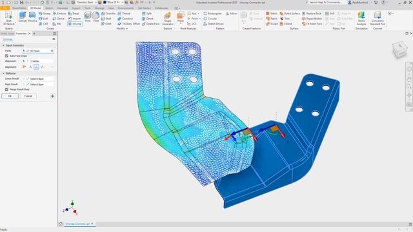
Task: Select the Stitch surface tool
Action: click(271, 14)
